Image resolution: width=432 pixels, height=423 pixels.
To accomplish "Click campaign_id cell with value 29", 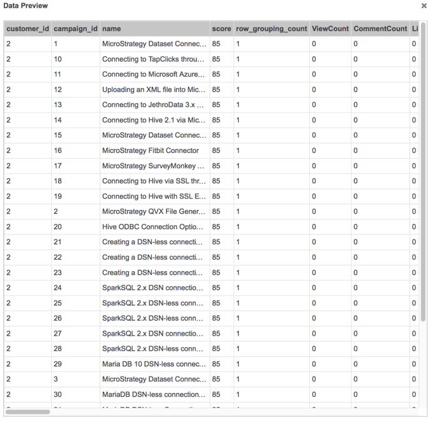I will click(x=76, y=364).
